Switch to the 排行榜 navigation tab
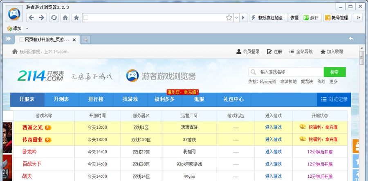Image resolution: width=368 pixels, height=181 pixels. tap(96, 99)
